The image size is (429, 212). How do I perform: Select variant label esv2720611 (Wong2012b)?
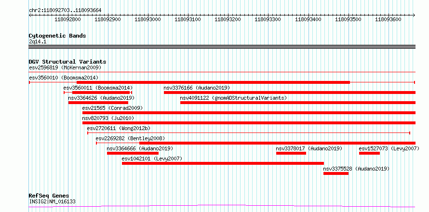(119, 128)
